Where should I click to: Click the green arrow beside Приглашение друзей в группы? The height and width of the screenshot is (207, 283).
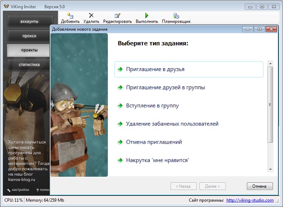tap(120, 87)
